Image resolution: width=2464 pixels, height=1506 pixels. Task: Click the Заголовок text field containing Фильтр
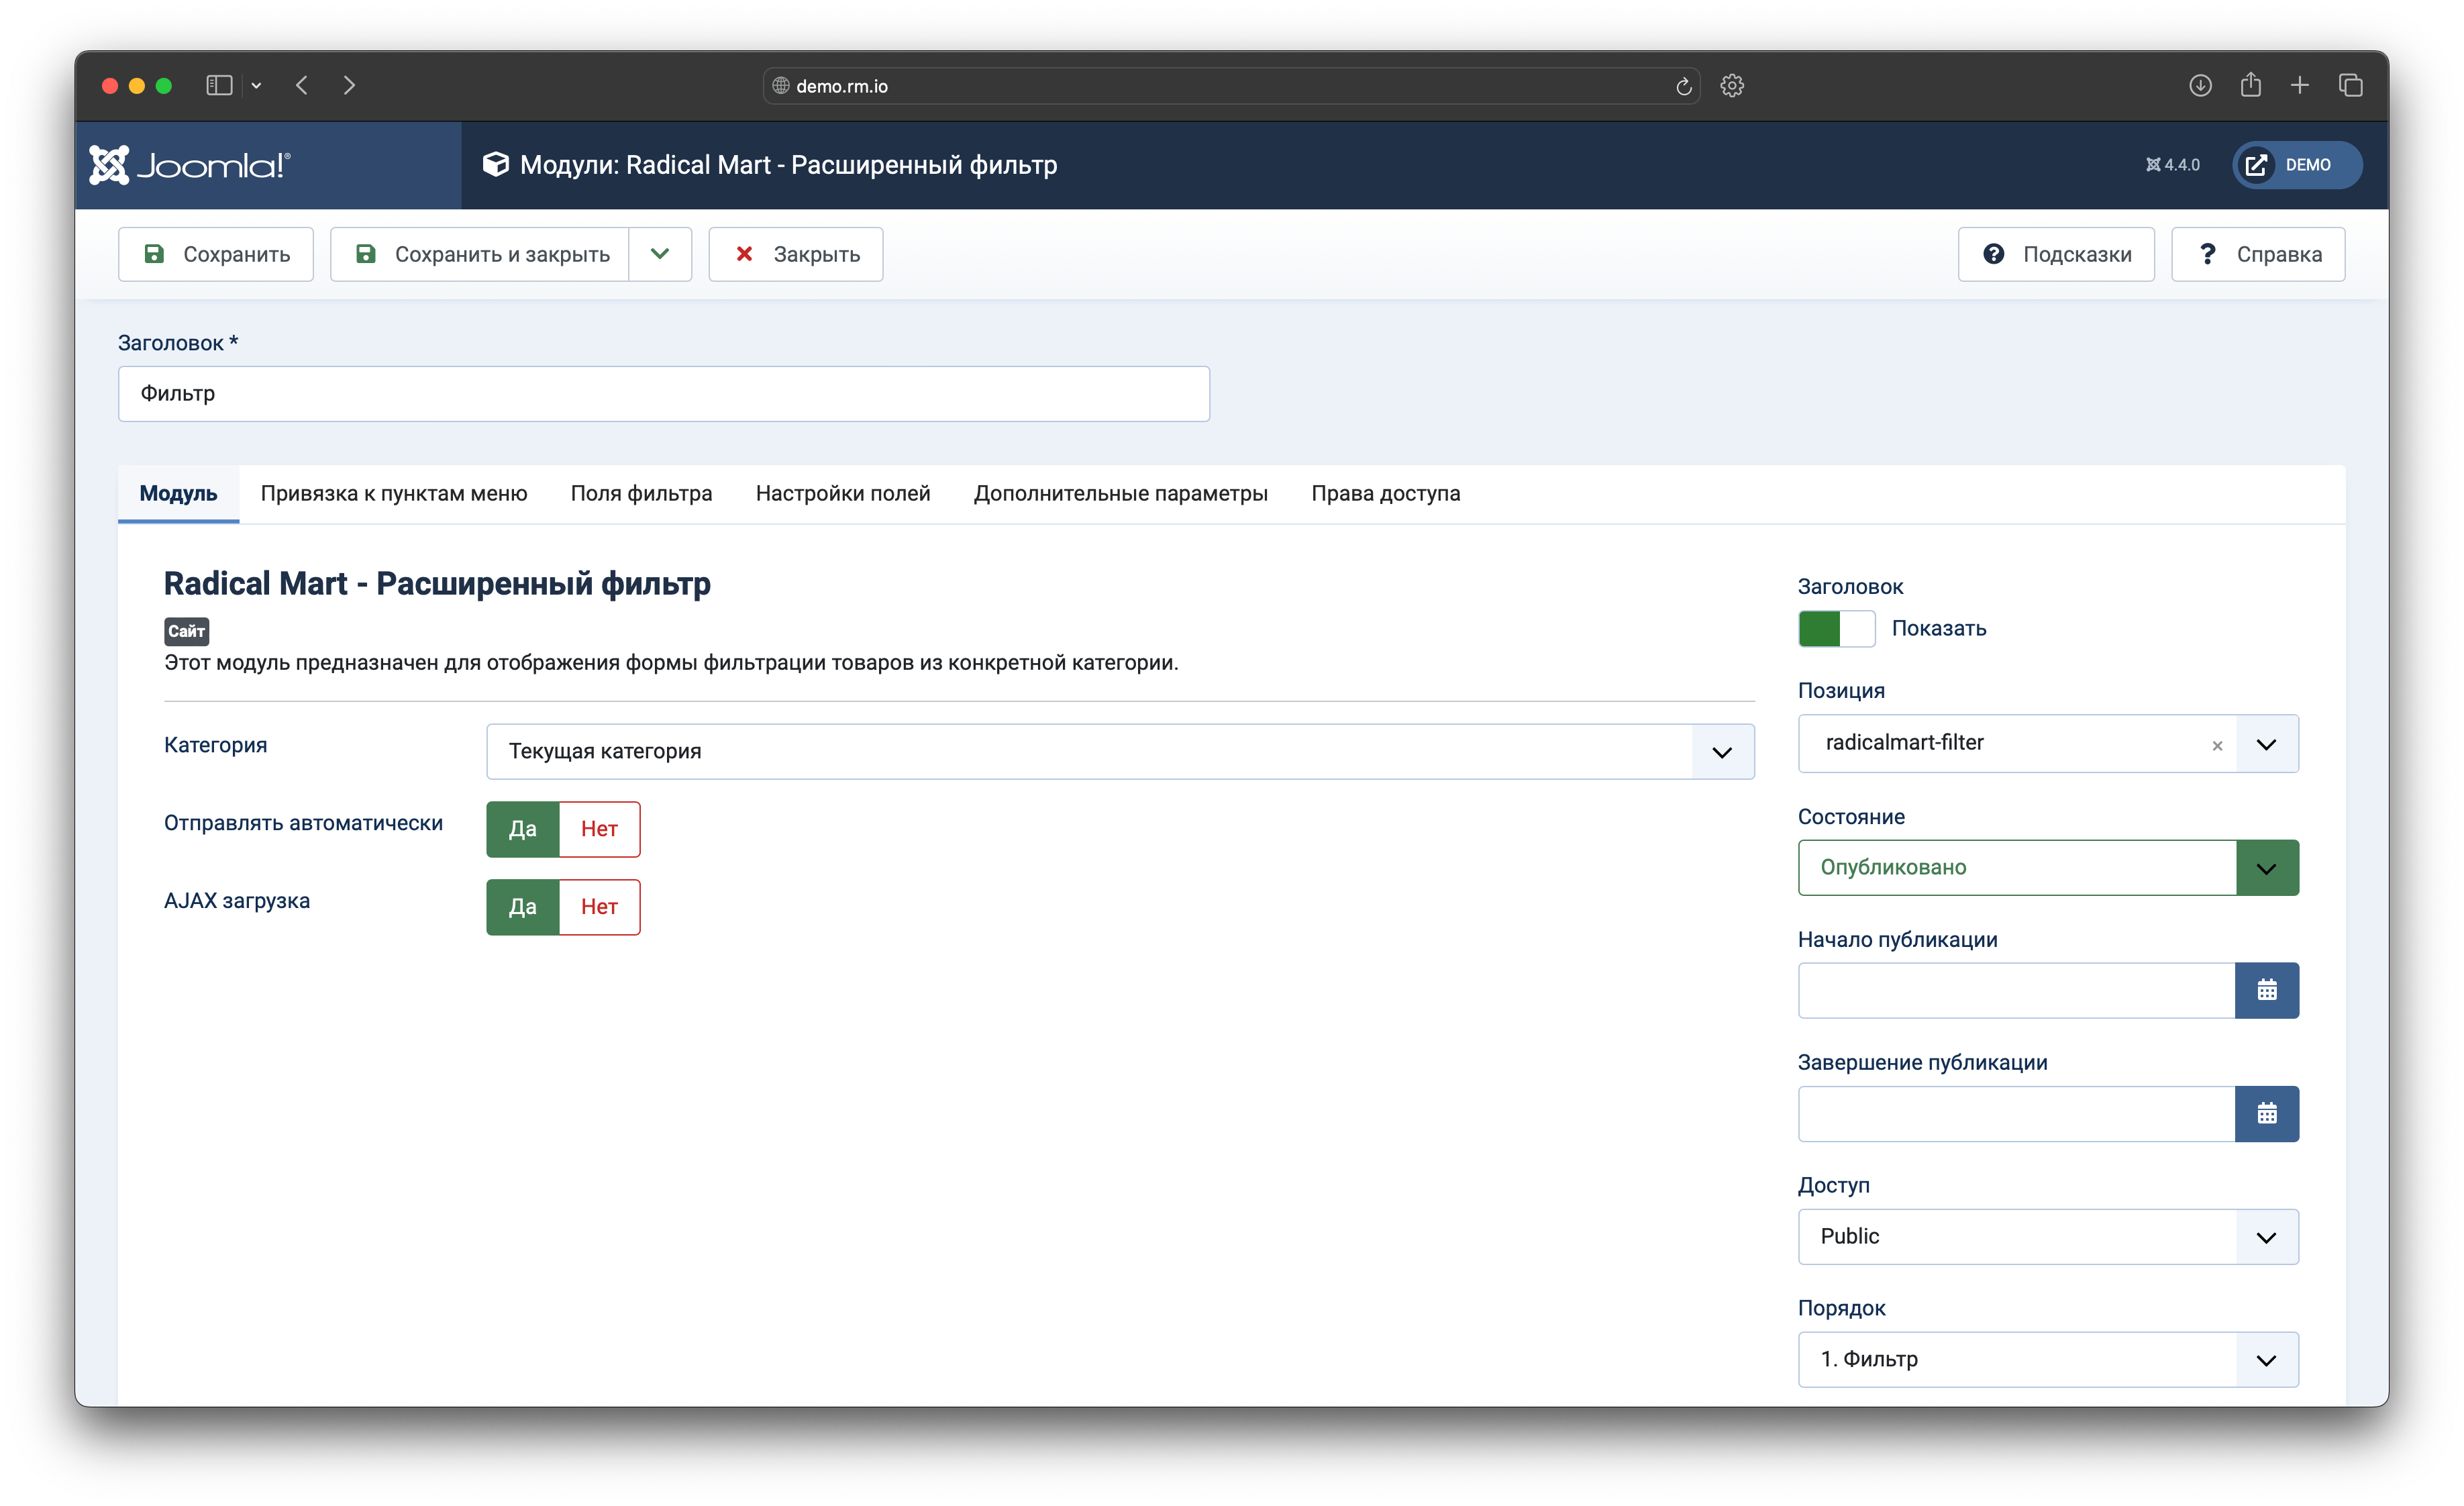click(664, 394)
